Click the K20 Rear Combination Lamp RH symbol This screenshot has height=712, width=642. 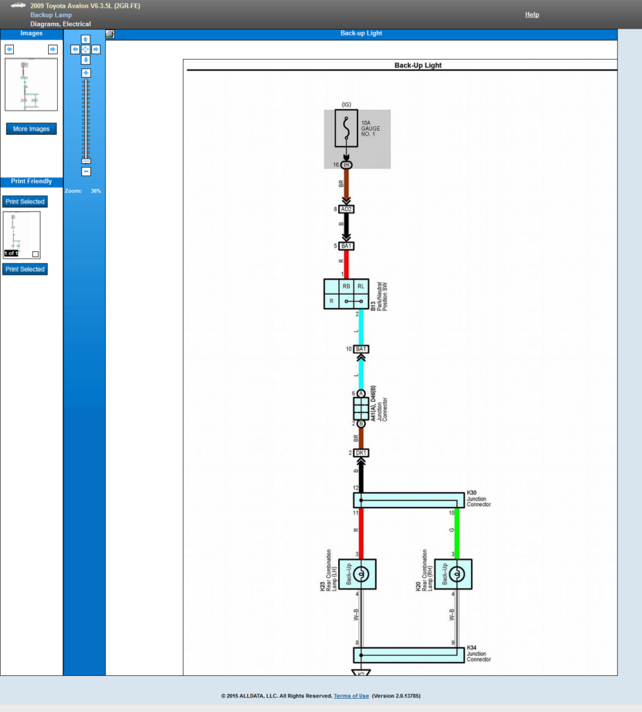454,574
